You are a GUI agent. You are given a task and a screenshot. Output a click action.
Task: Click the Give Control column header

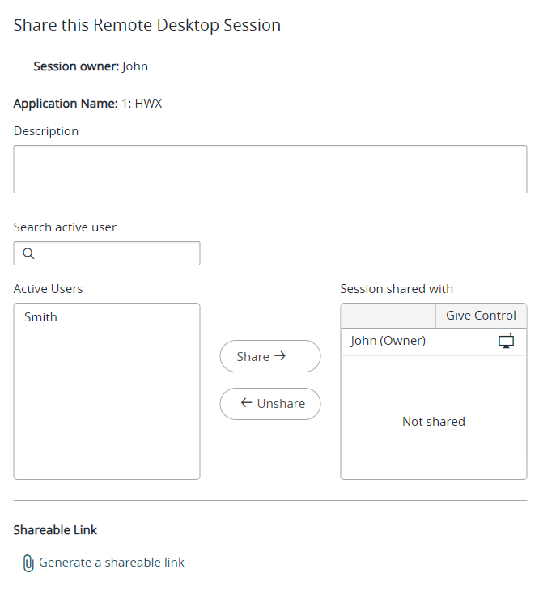(481, 316)
